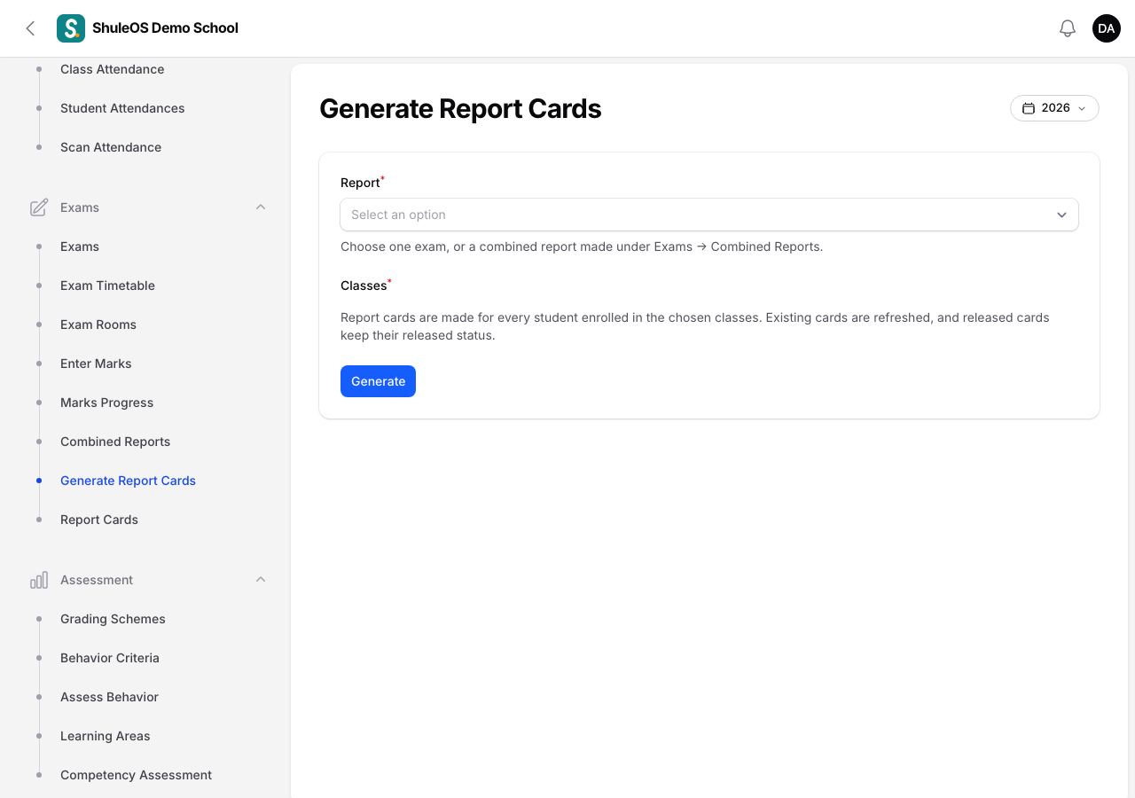Image resolution: width=1135 pixels, height=798 pixels.
Task: Click the 'Choose one exam' helper text
Action: point(582,246)
